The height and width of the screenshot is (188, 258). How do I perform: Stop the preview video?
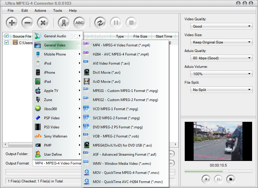point(230,179)
